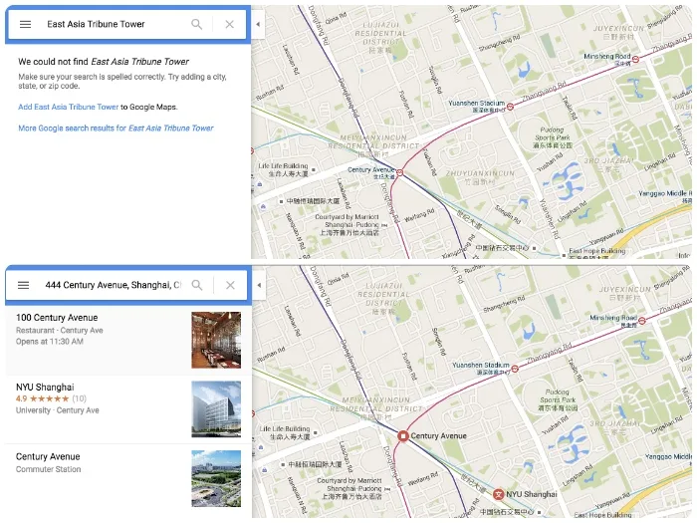Click Yuanshen Stadium metro icon on top map
The height and width of the screenshot is (523, 697).
coord(510,107)
